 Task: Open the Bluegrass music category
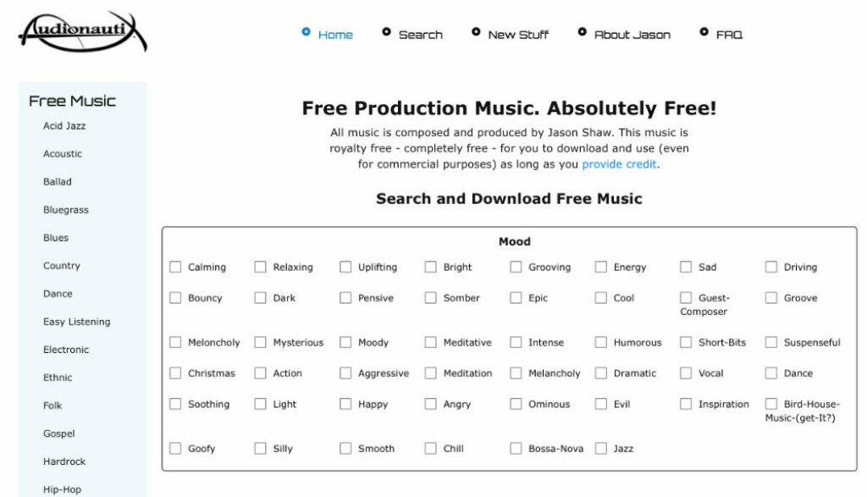66,210
